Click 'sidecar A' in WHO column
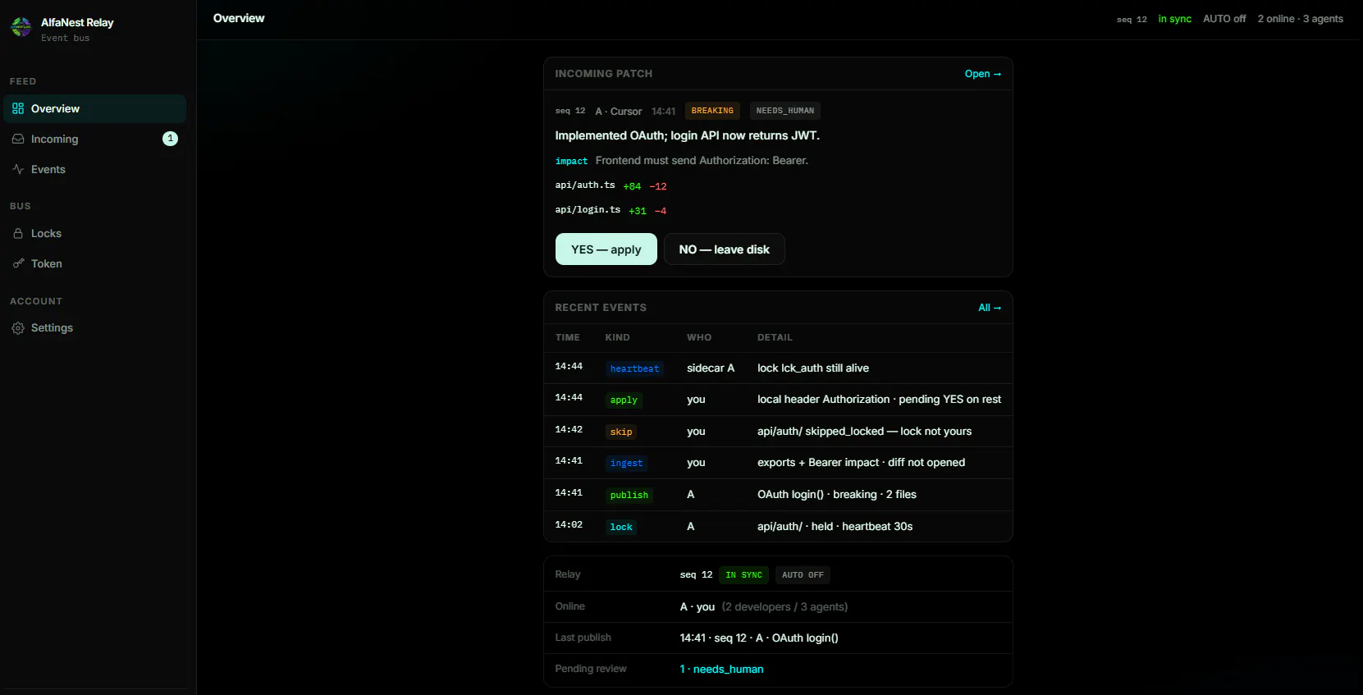This screenshot has width=1363, height=695. 711,368
